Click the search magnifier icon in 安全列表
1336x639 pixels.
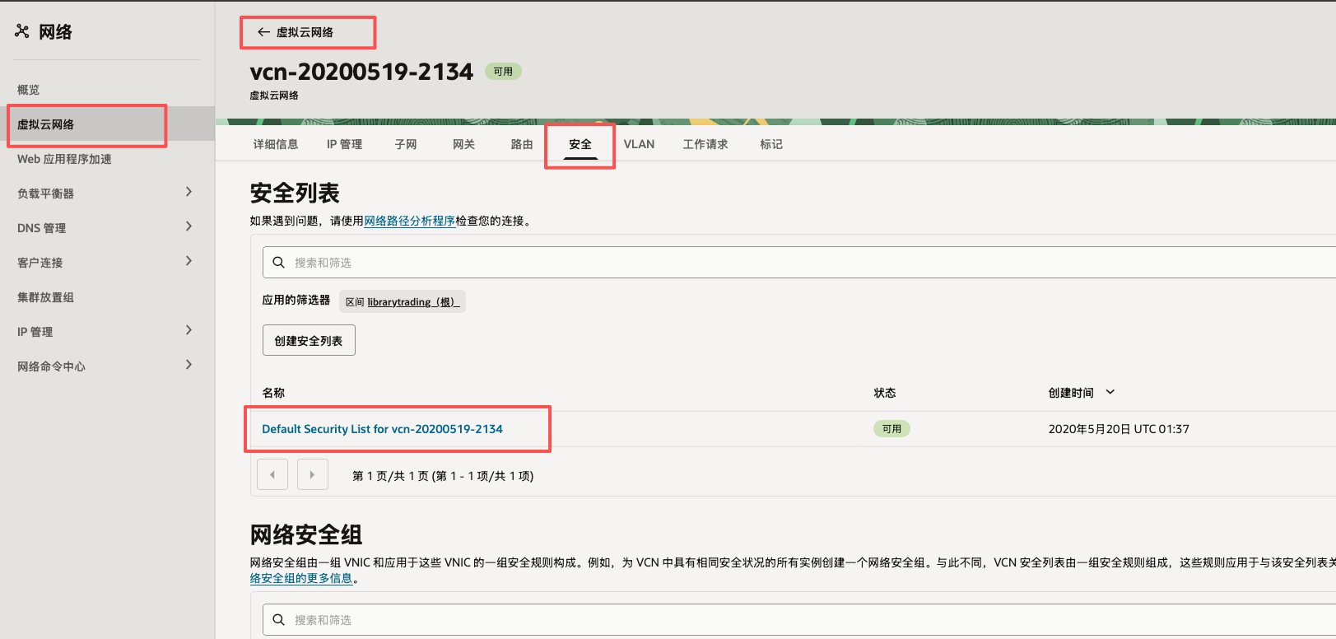(x=279, y=263)
